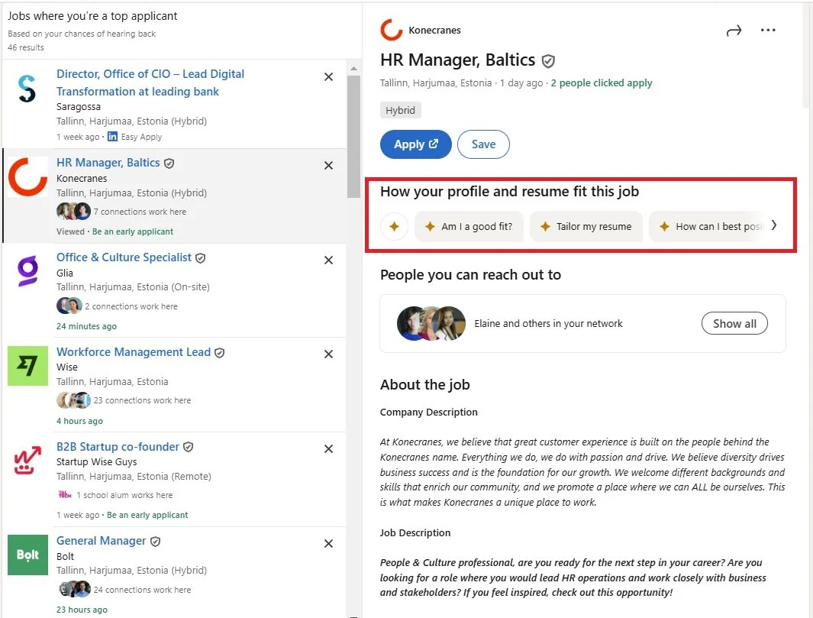This screenshot has width=813, height=618.
Task: Click '2 connections work here' text
Action: click(131, 306)
